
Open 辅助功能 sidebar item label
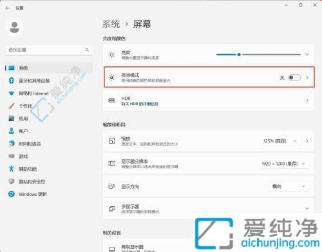pyautogui.click(x=28, y=169)
